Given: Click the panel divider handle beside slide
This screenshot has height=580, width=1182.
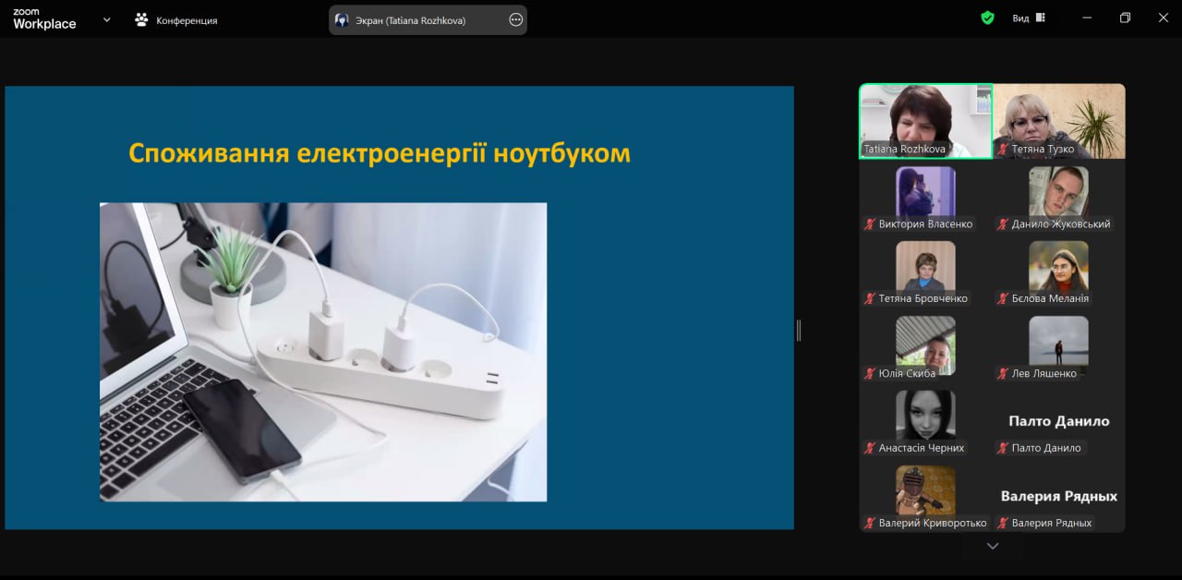Looking at the screenshot, I should point(799,331).
